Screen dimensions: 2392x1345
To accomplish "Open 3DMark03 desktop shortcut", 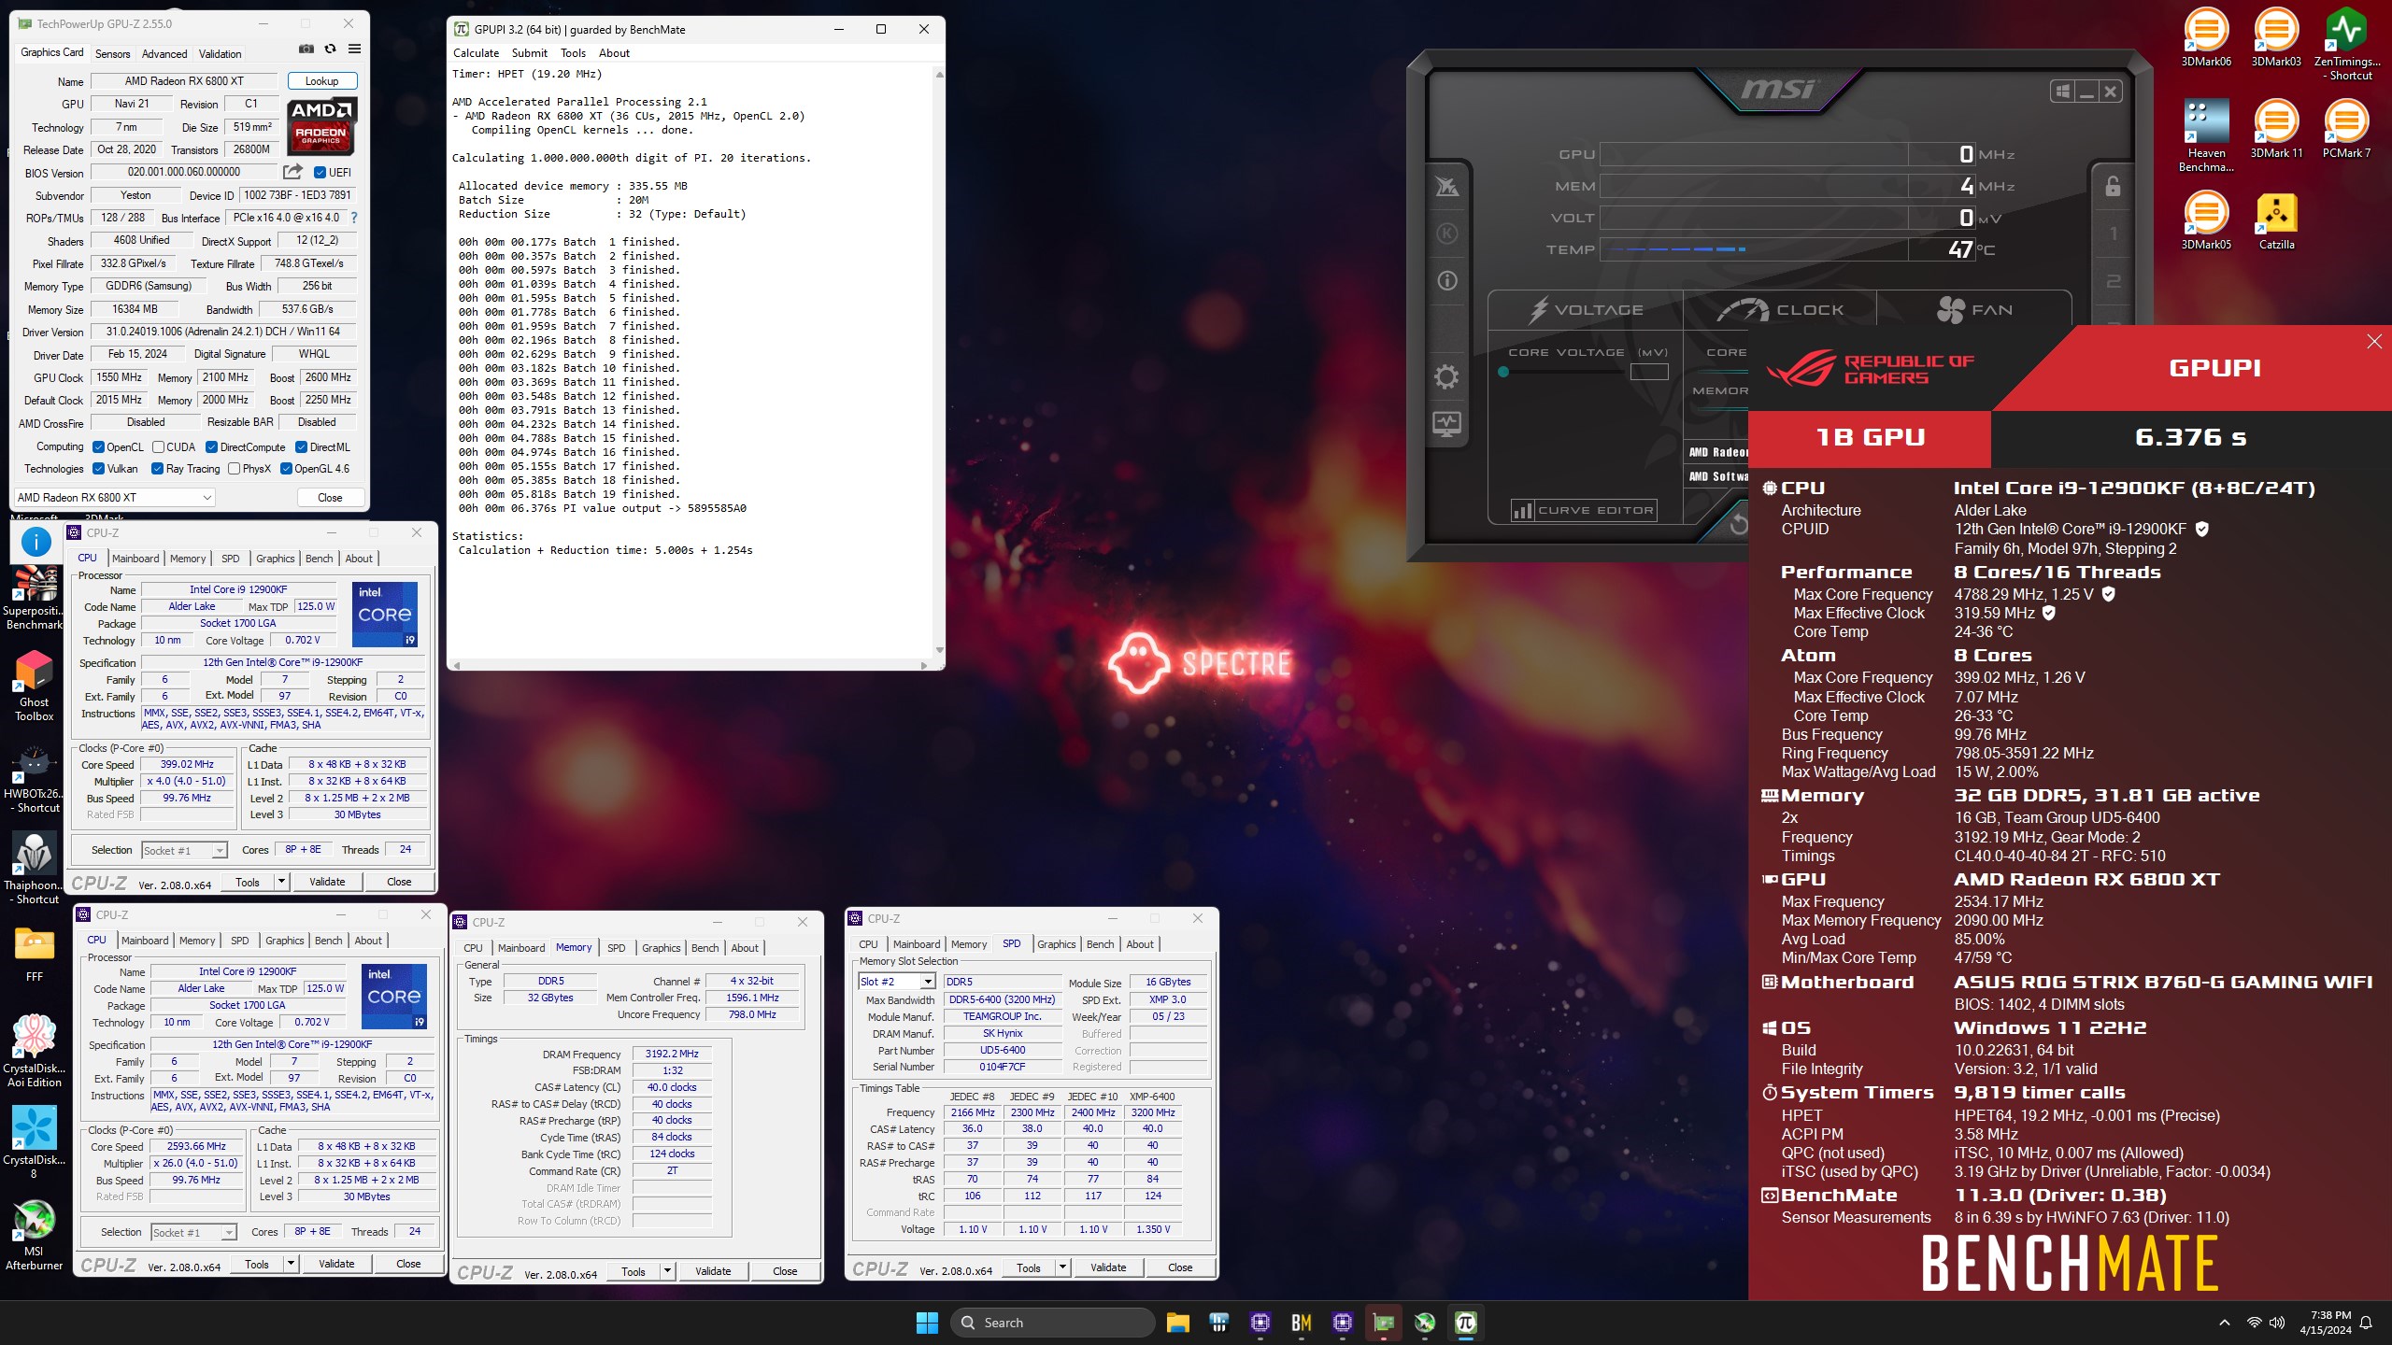I will tap(2276, 37).
